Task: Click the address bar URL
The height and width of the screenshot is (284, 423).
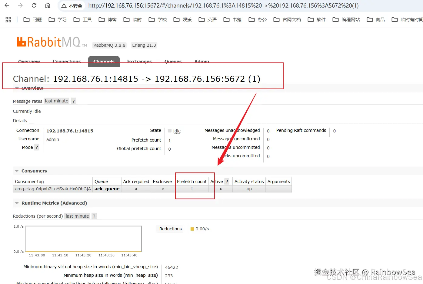Action: pos(223,5)
